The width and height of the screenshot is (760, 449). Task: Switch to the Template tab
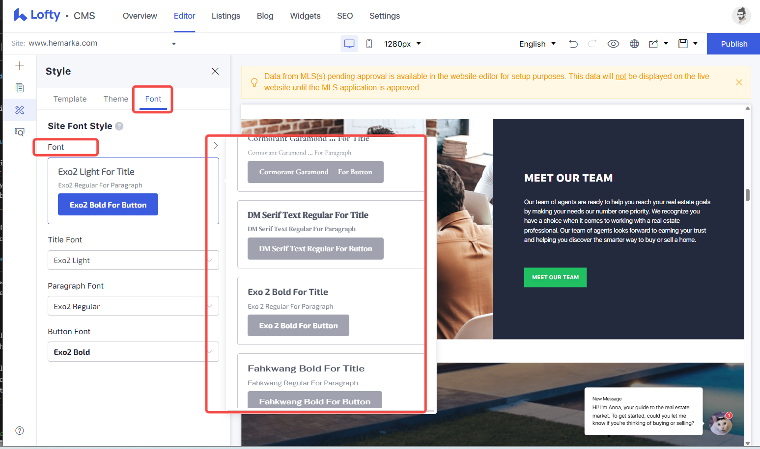point(70,99)
